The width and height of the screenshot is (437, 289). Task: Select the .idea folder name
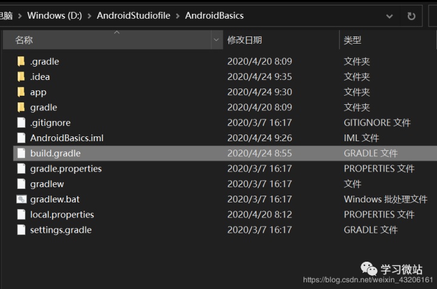tap(40, 77)
